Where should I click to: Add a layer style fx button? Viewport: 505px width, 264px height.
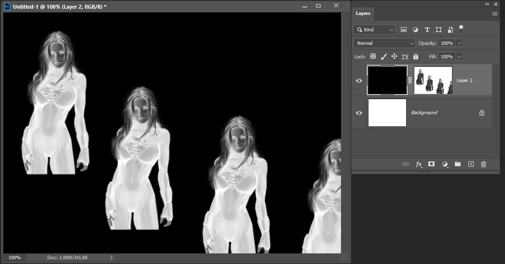(x=419, y=164)
